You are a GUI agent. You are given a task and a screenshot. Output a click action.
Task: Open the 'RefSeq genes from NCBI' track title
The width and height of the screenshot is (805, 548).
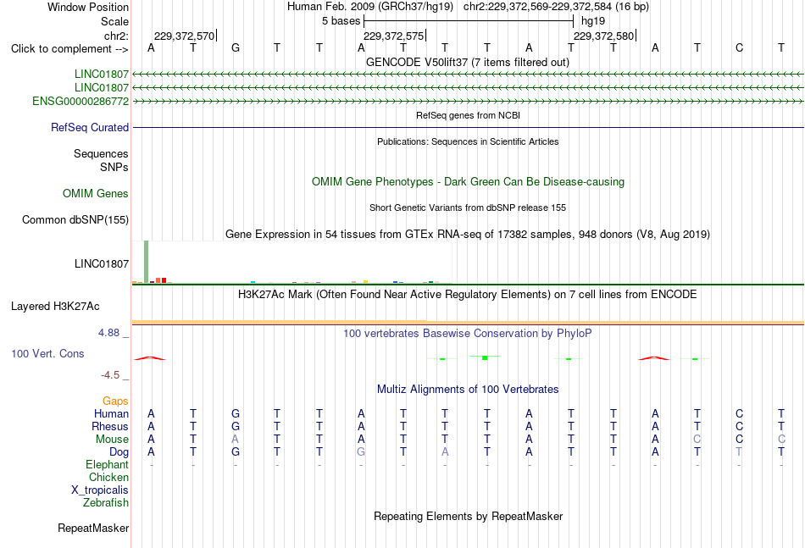pyautogui.click(x=469, y=115)
